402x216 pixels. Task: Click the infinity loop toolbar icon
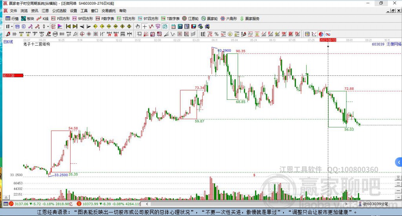[x=328, y=34]
